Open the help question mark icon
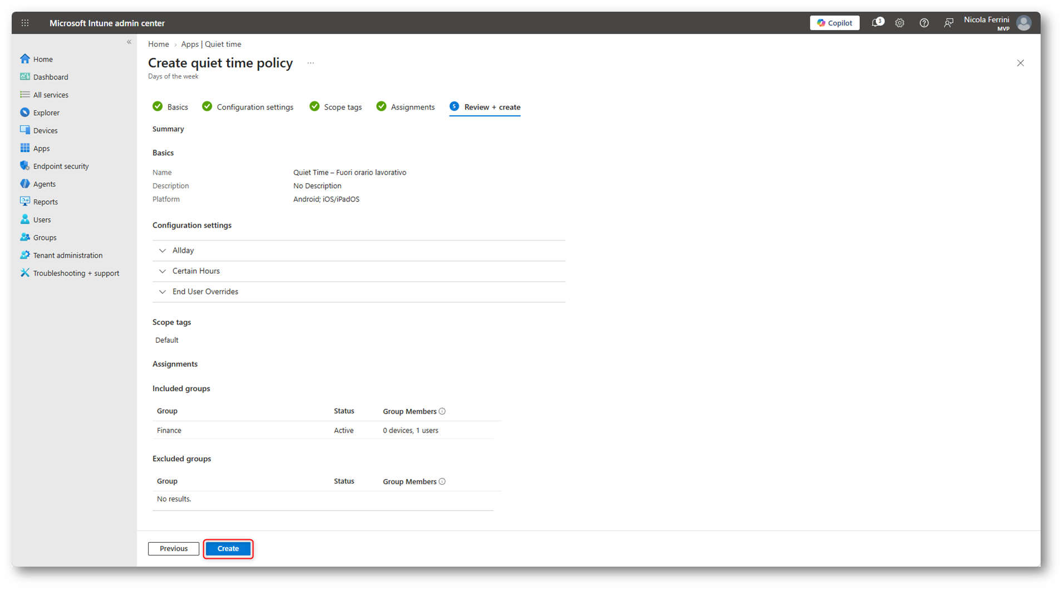The height and width of the screenshot is (590, 1064). [x=924, y=23]
